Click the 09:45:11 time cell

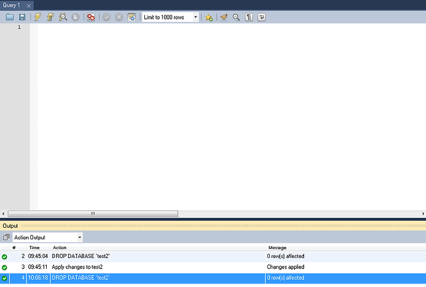coord(38,267)
